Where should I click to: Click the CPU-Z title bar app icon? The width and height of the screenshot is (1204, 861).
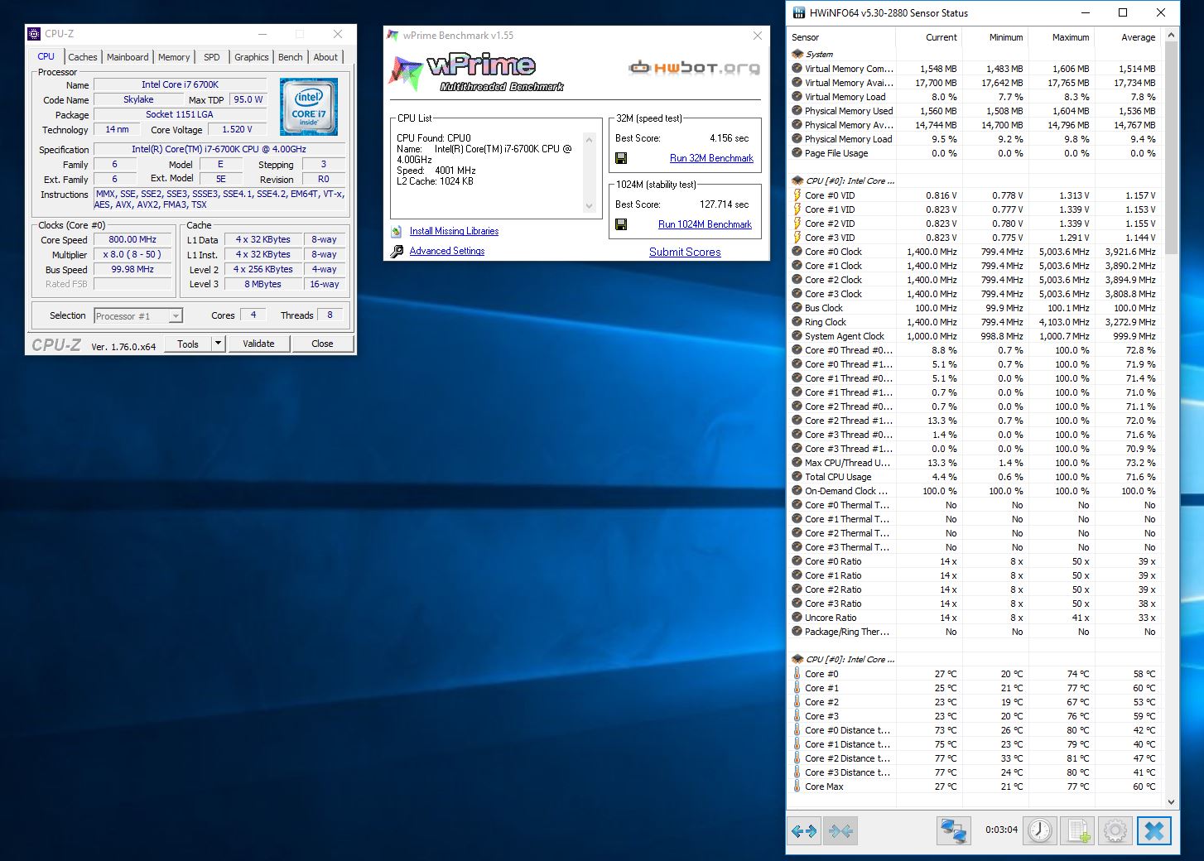(34, 34)
